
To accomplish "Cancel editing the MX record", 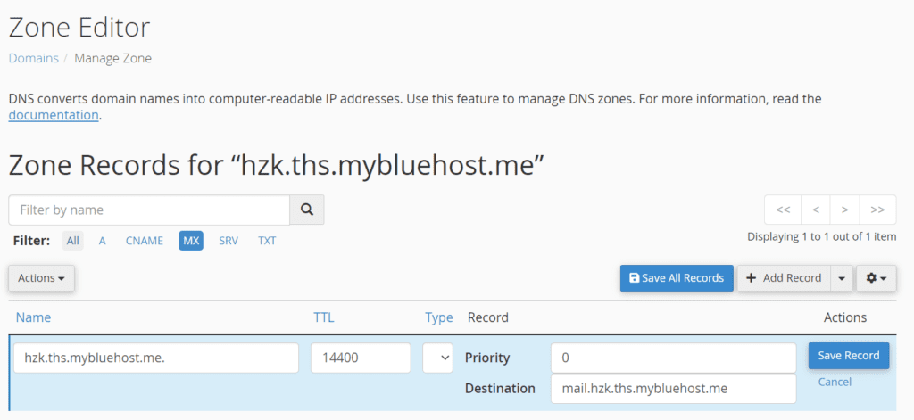I will click(835, 383).
